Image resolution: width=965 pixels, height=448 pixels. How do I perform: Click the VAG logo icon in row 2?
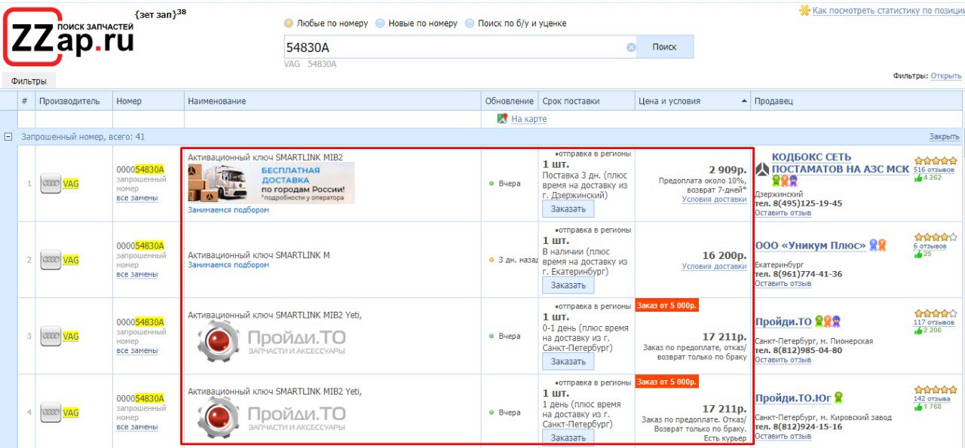click(x=51, y=260)
